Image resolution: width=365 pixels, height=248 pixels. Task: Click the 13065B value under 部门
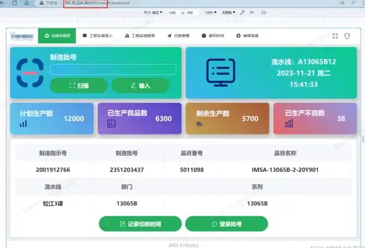[x=127, y=203]
